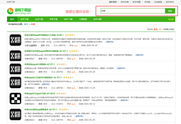Click size value 335872

pyautogui.click(x=60, y=104)
